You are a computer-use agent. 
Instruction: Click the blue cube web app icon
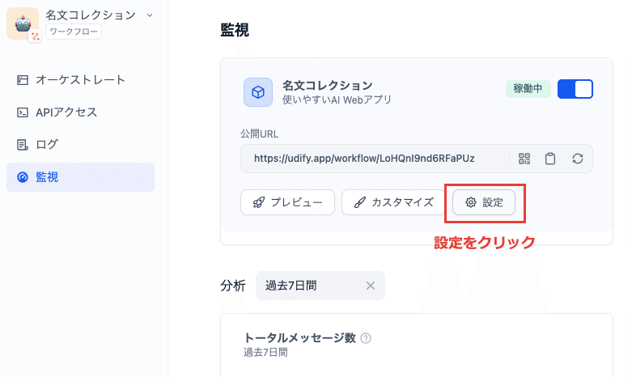258,92
